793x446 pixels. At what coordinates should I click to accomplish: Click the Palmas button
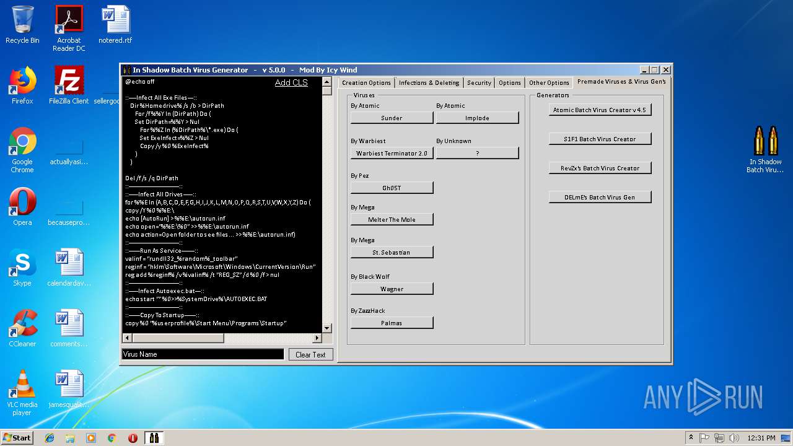[392, 323]
